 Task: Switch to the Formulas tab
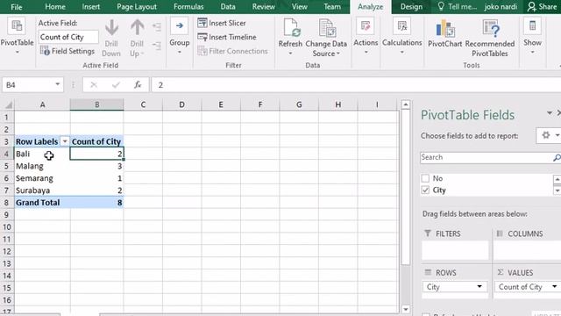click(188, 6)
